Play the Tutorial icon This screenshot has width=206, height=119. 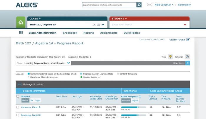click(x=187, y=57)
